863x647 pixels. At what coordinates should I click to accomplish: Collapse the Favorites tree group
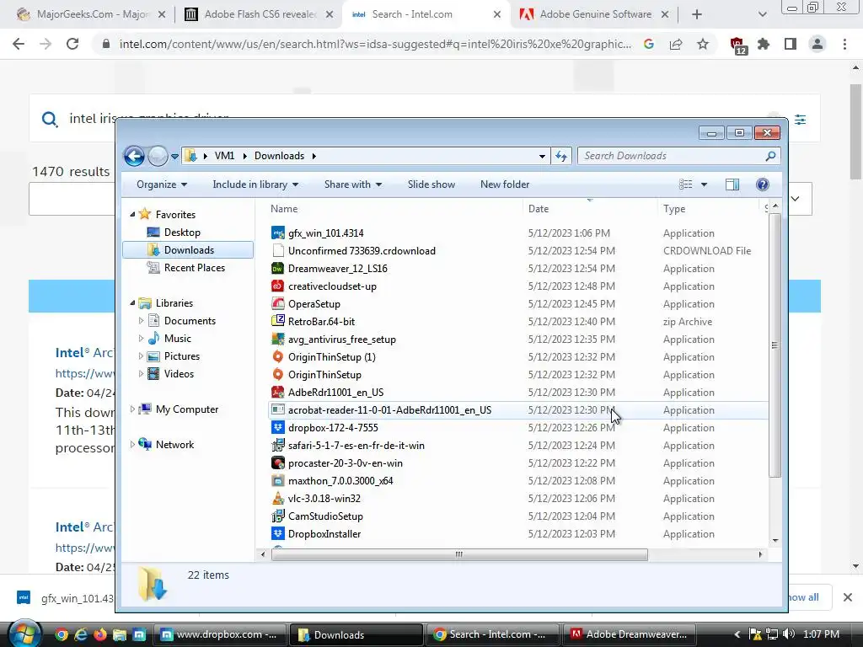[132, 215]
